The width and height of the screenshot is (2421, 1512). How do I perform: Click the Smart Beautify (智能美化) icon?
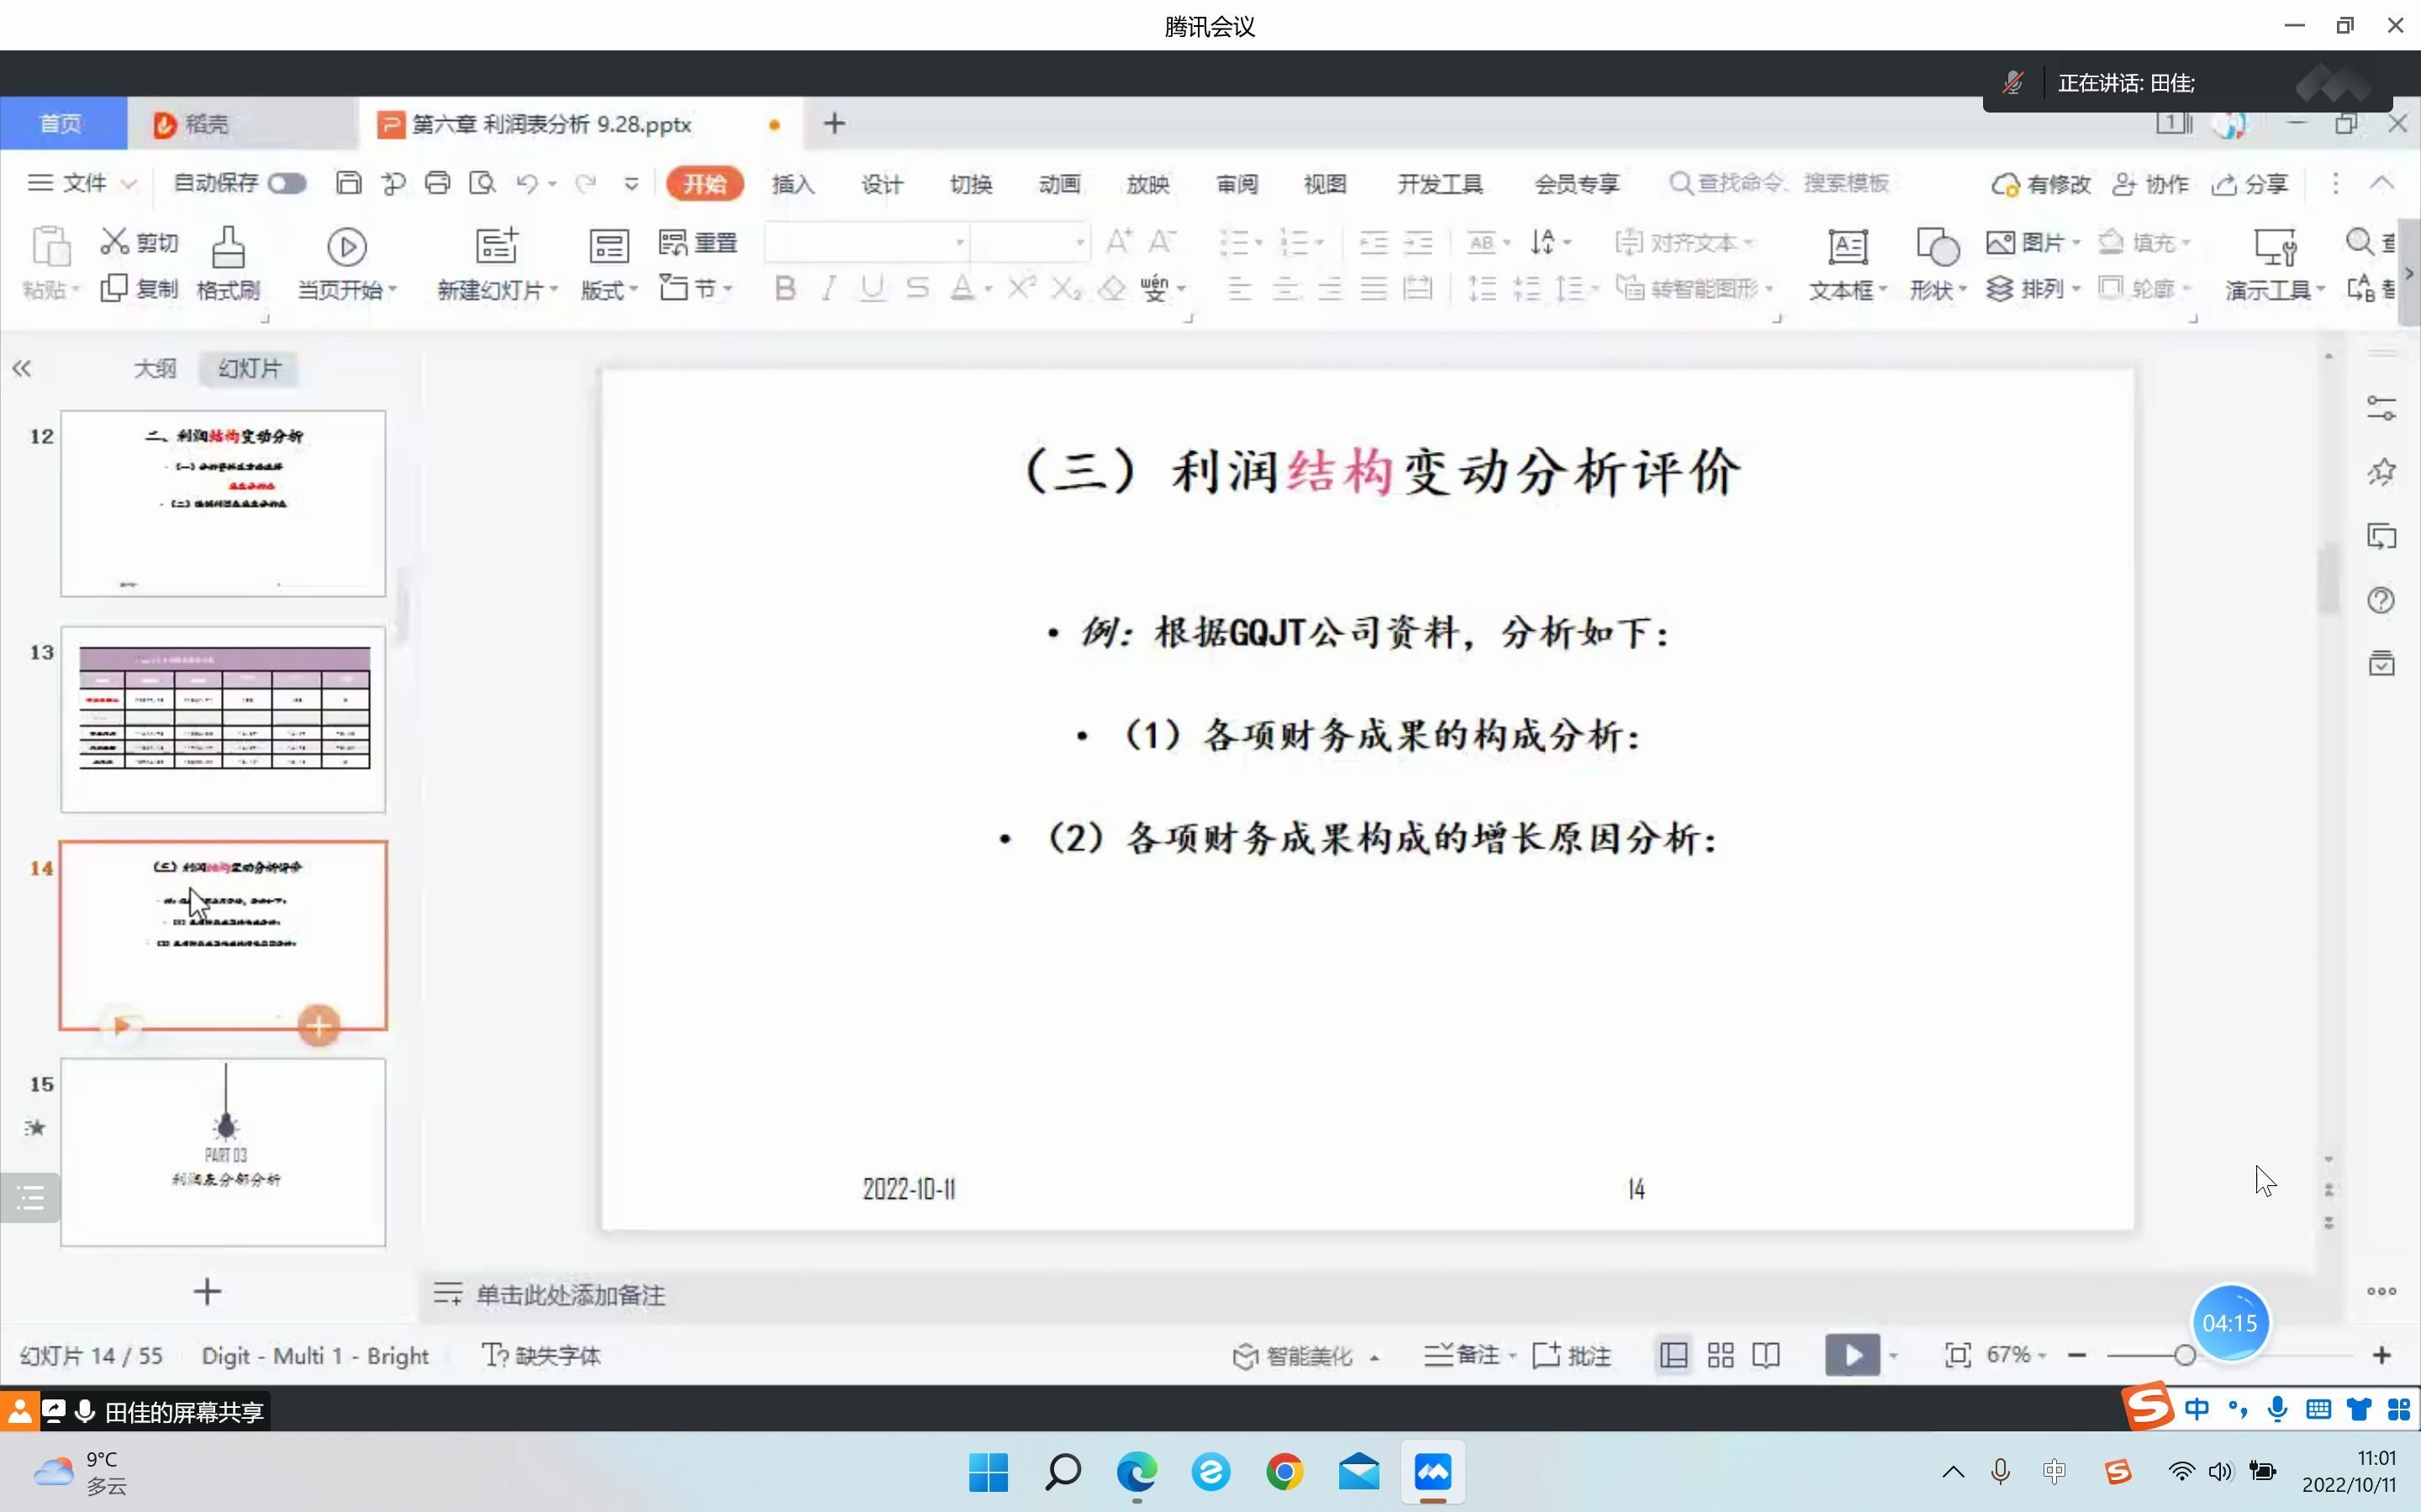click(1246, 1355)
